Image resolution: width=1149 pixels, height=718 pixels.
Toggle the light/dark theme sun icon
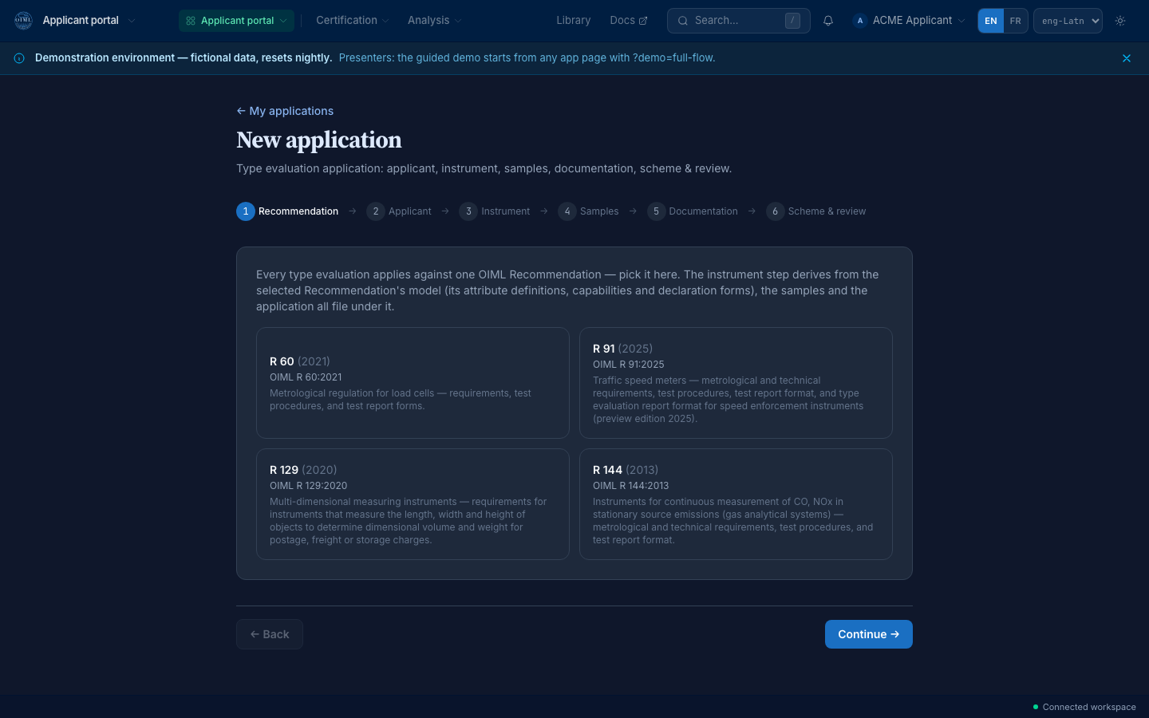1120,21
